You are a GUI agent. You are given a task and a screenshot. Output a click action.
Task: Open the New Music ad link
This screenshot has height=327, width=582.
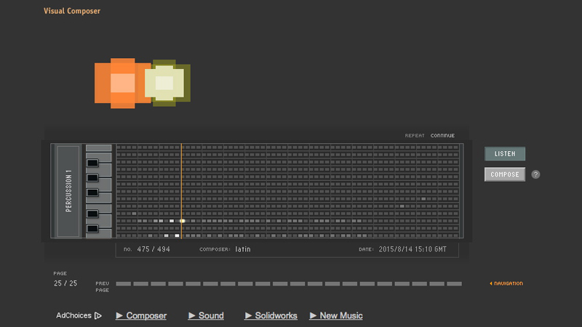(336, 315)
